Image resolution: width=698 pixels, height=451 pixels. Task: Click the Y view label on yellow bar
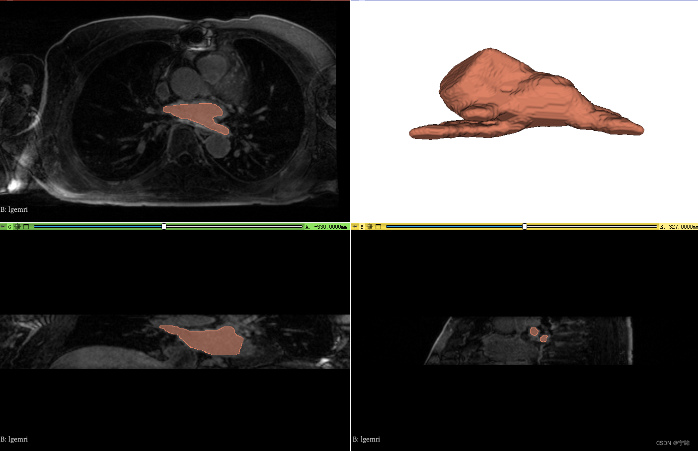362,227
